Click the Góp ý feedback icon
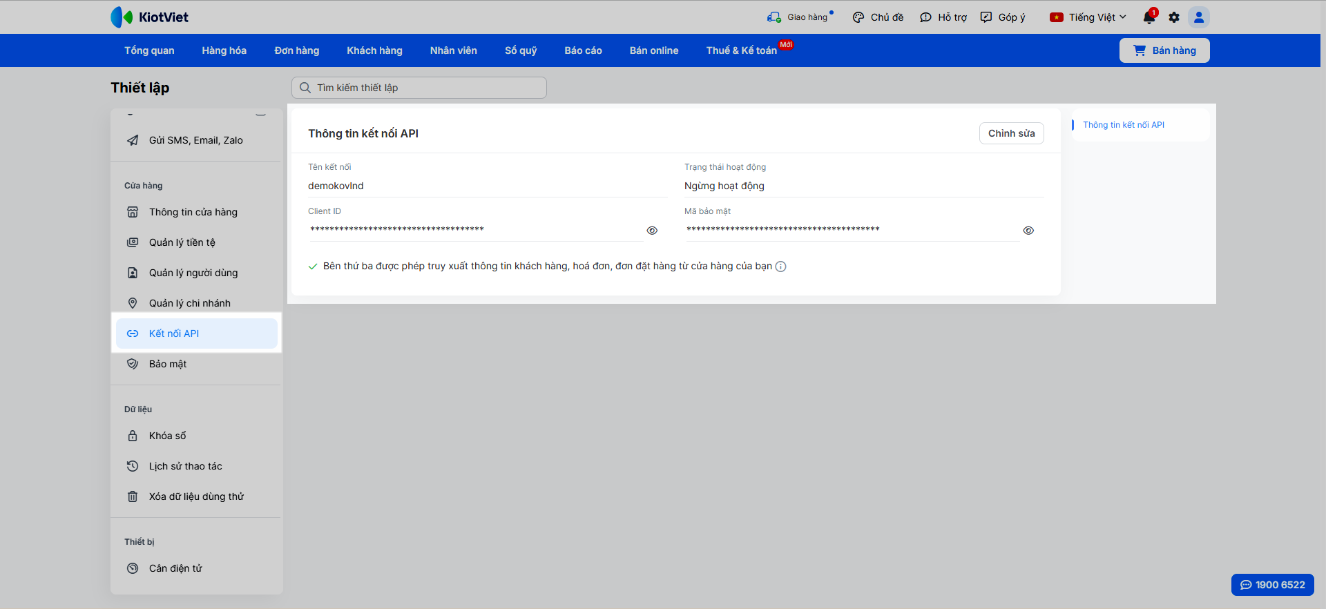This screenshot has width=1326, height=609. 986,17
